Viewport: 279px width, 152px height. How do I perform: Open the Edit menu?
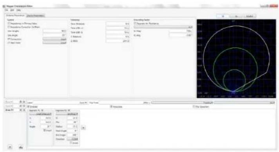tap(12, 10)
